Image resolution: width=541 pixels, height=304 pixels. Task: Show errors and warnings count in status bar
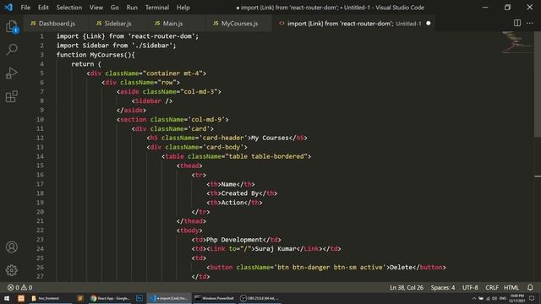coord(19,287)
